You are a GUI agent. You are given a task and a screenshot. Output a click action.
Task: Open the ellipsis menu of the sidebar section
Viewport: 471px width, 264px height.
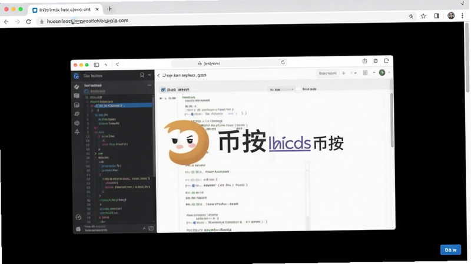pos(150,85)
